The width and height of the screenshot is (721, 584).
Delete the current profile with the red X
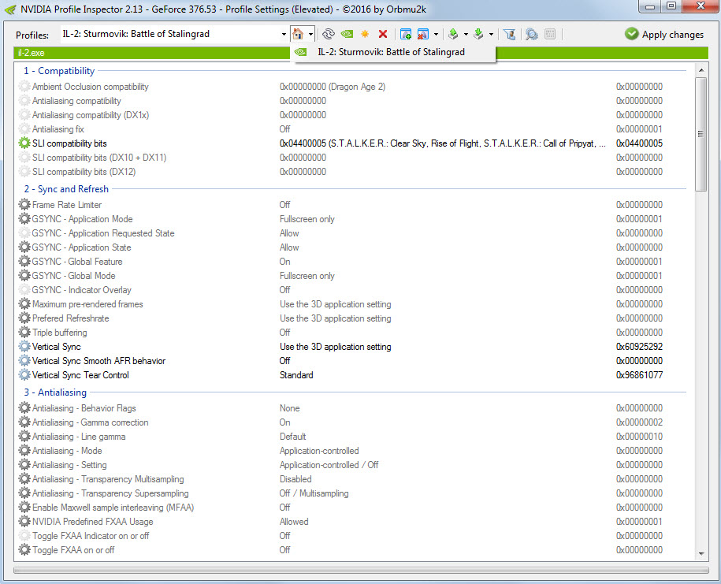[383, 34]
